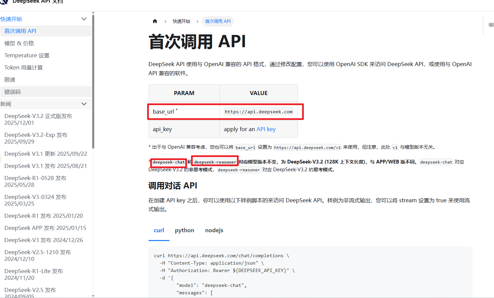Click boxed deepseek-reasoner inline code

pyautogui.click(x=215, y=162)
